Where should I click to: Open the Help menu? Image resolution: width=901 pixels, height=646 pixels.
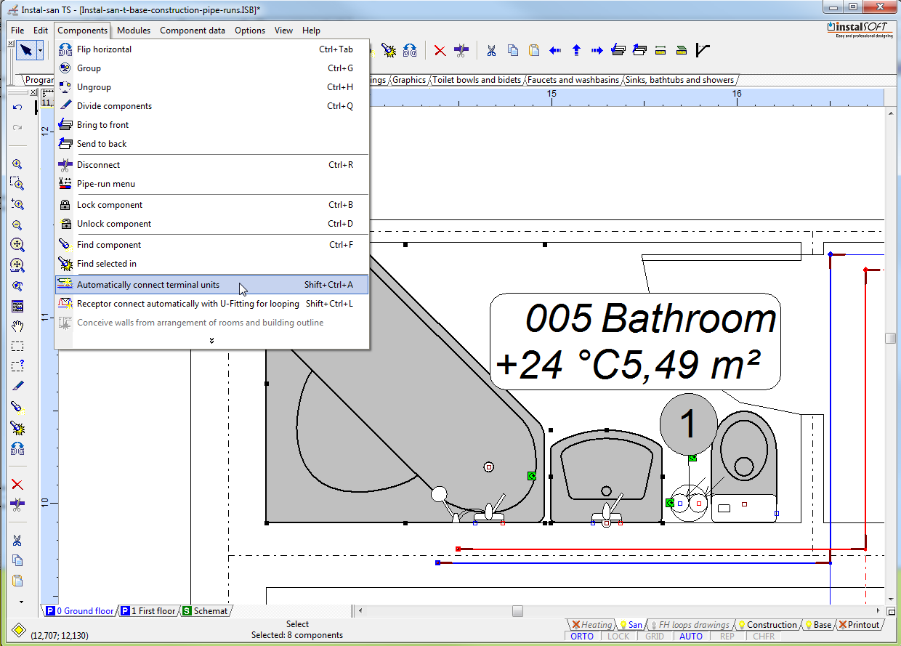pyautogui.click(x=311, y=31)
